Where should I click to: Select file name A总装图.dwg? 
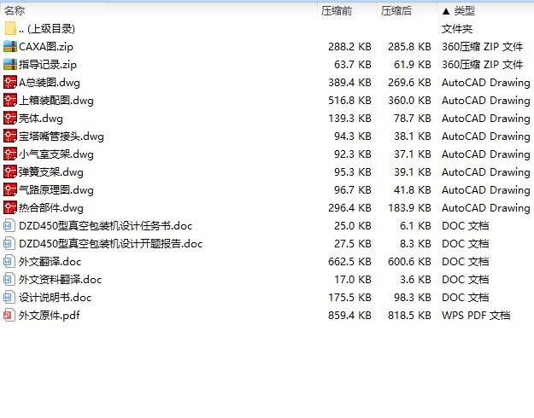(x=50, y=83)
